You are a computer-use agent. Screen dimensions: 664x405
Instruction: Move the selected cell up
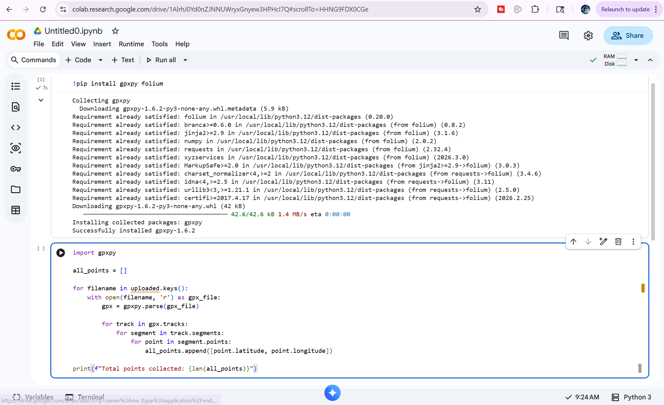(573, 242)
